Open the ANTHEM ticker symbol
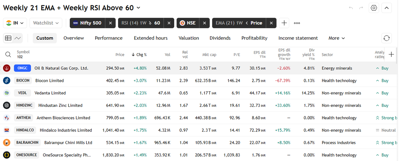Viewport: 400px width, 161px height. (x=23, y=118)
